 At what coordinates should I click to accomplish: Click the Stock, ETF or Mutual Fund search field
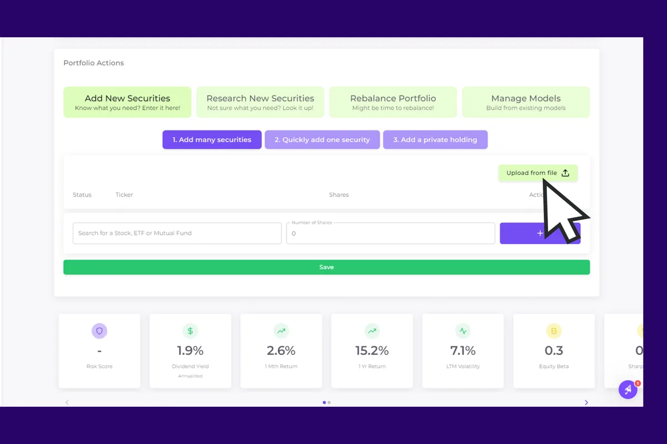click(x=177, y=234)
